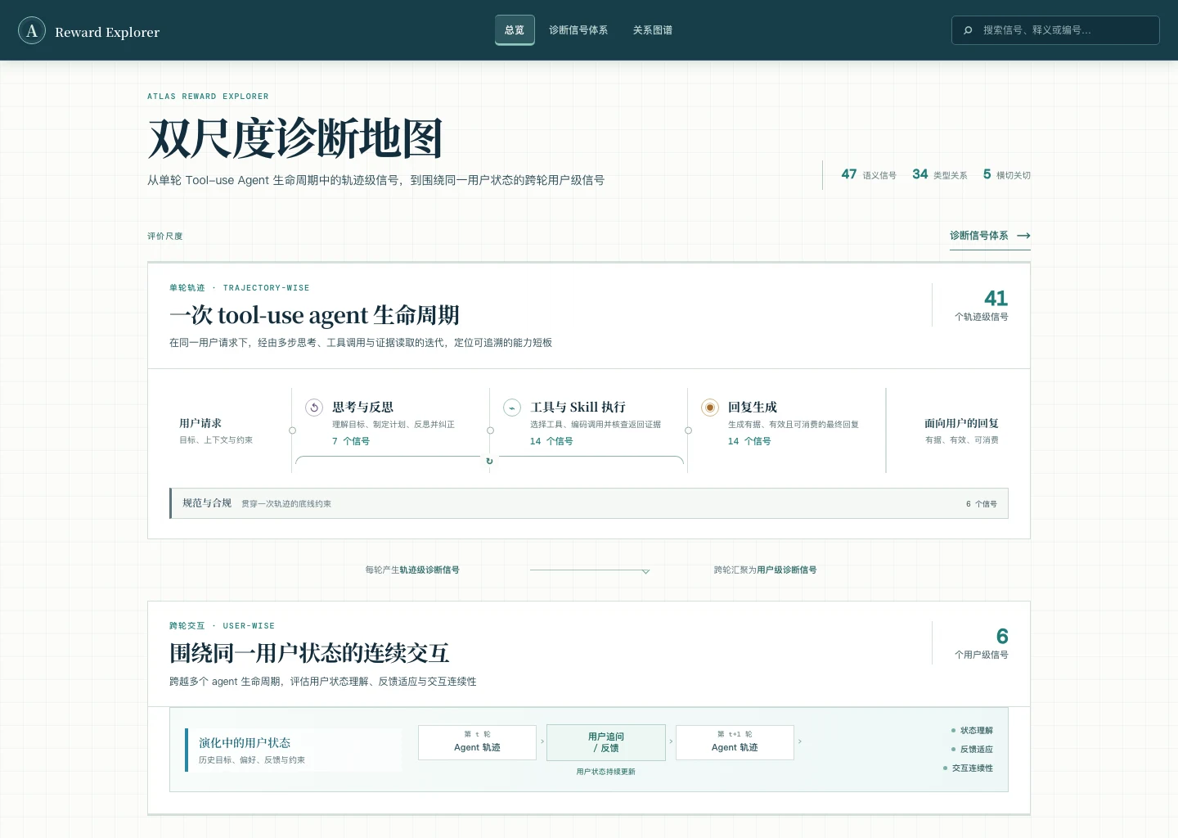Open the 诊断信号体系 navigation tab

tap(578, 30)
